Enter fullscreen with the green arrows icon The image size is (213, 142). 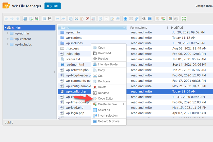click(184, 19)
